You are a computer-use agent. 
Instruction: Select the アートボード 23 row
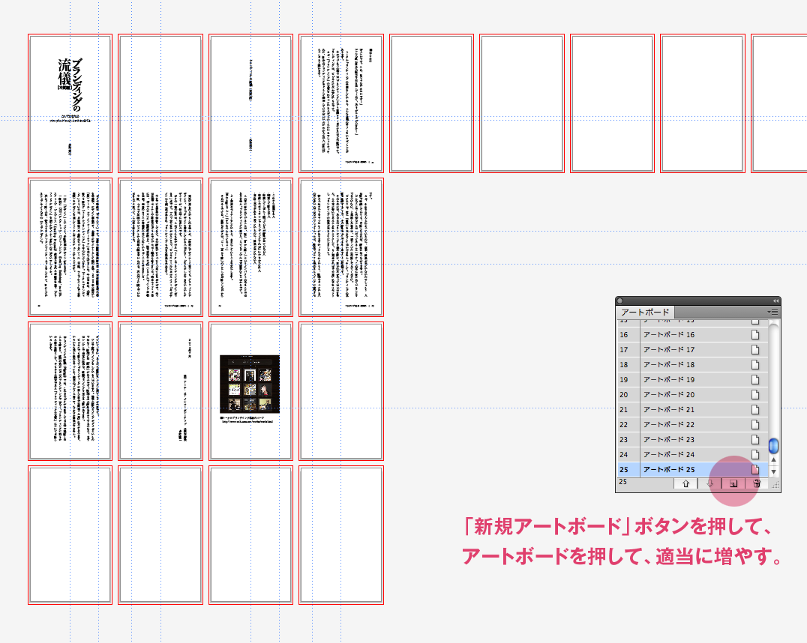(x=693, y=439)
